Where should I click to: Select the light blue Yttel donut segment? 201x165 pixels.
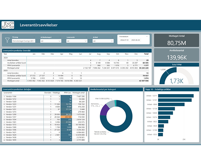coord(111,104)
